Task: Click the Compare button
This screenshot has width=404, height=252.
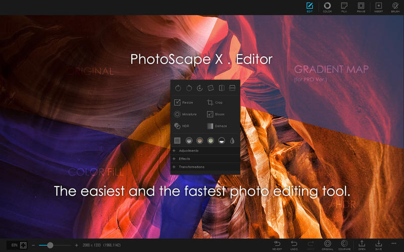Action: click(344, 245)
